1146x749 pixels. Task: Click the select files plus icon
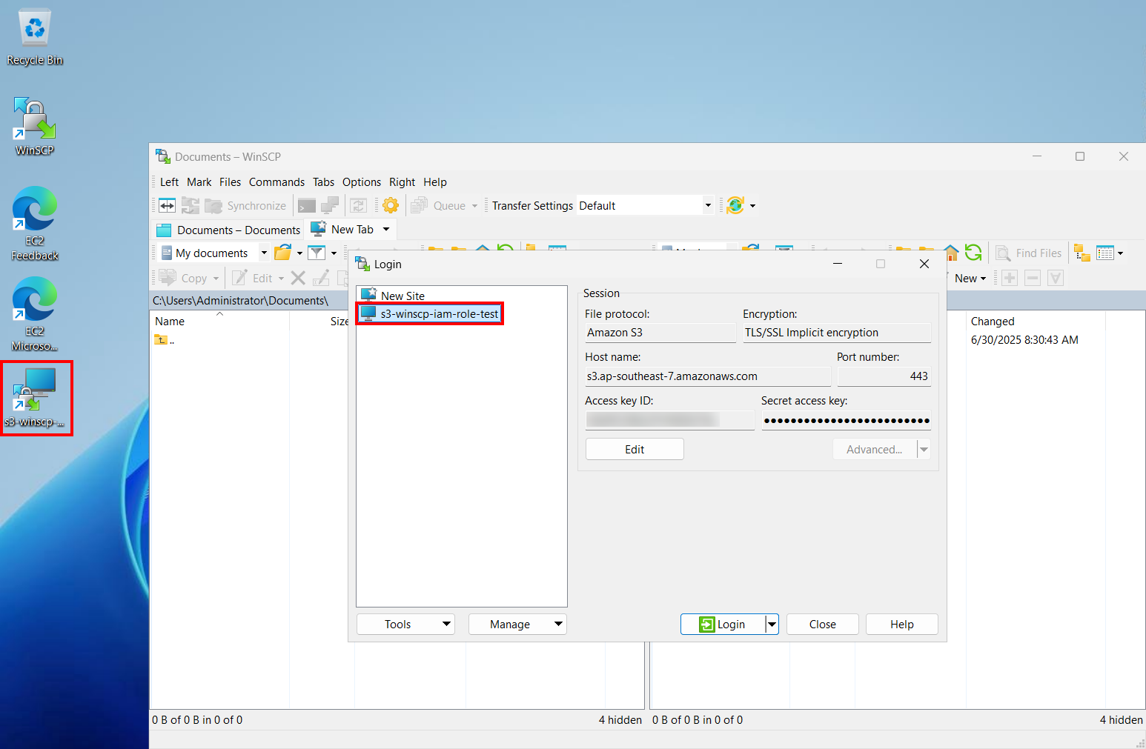(x=1010, y=278)
